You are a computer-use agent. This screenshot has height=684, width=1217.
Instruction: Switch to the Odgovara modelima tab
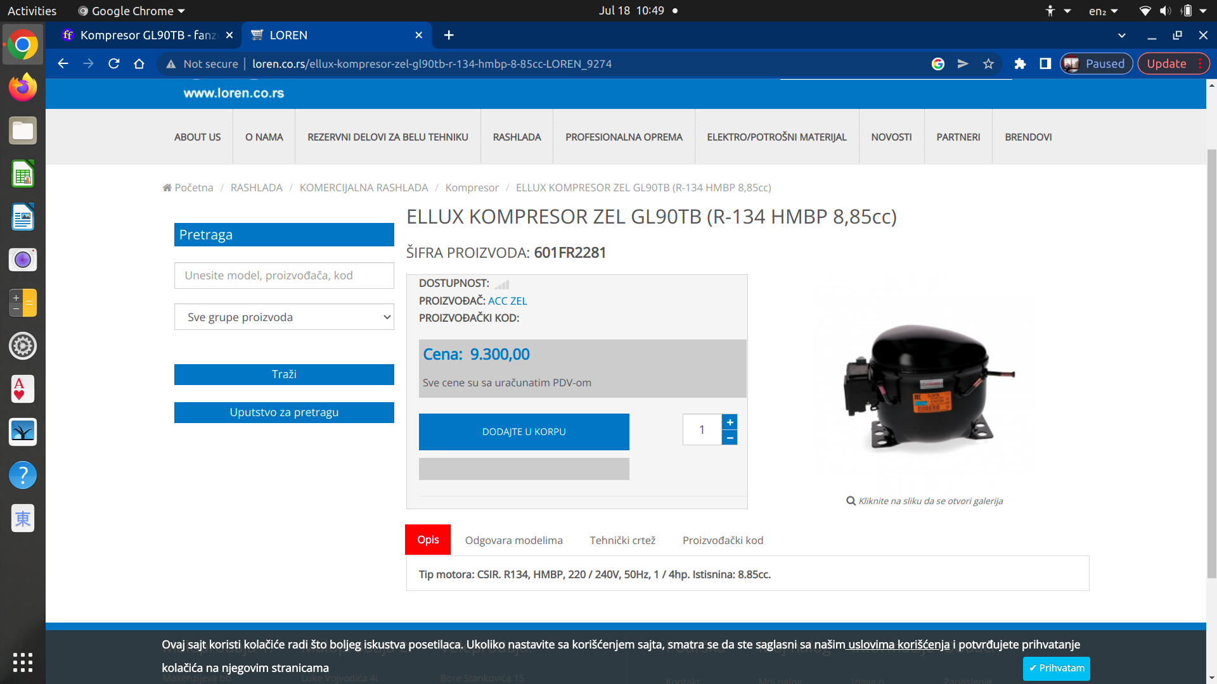pos(513,540)
